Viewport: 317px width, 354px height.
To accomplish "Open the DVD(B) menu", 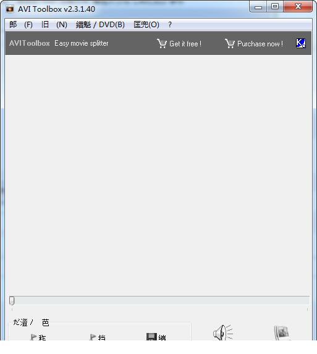I will 100,24.
